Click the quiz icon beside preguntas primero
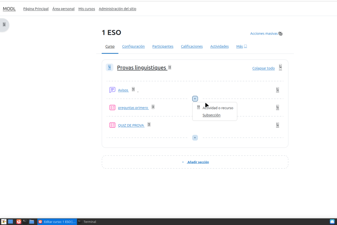The width and height of the screenshot is (337, 225). coord(112,107)
